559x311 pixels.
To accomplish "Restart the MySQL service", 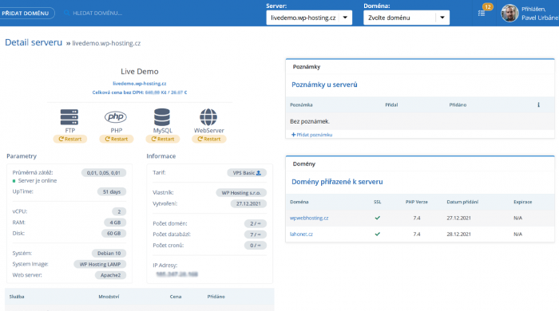I will [163, 139].
